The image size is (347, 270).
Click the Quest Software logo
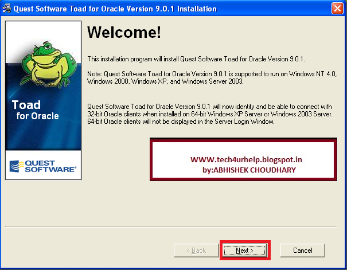pos(43,166)
